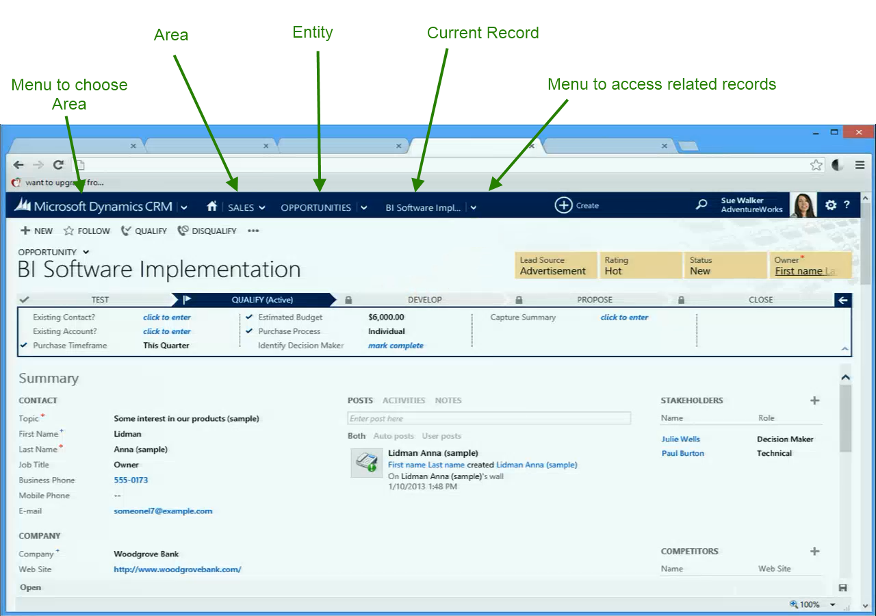
Task: Toggle the Purchase Timeframe checkmark
Action: 25,346
